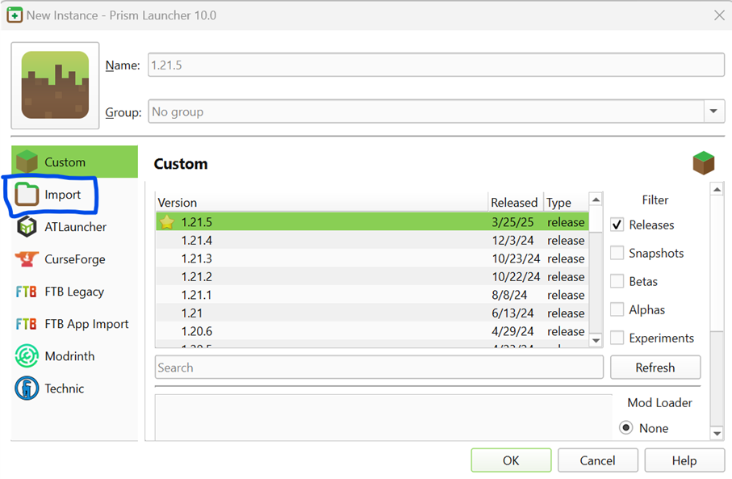Toggle the Betas checkbox
The height and width of the screenshot is (479, 732).
click(617, 281)
